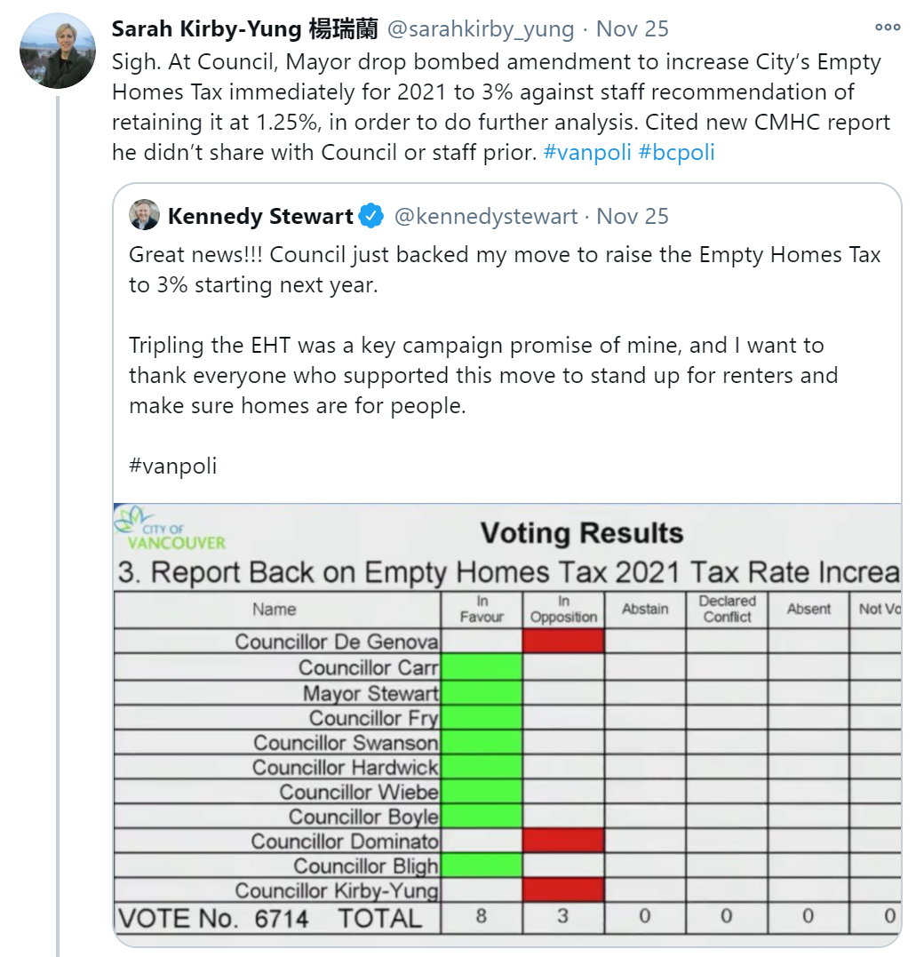Open the #bcpoli hashtag link
This screenshot has height=957, width=924.
tap(676, 152)
